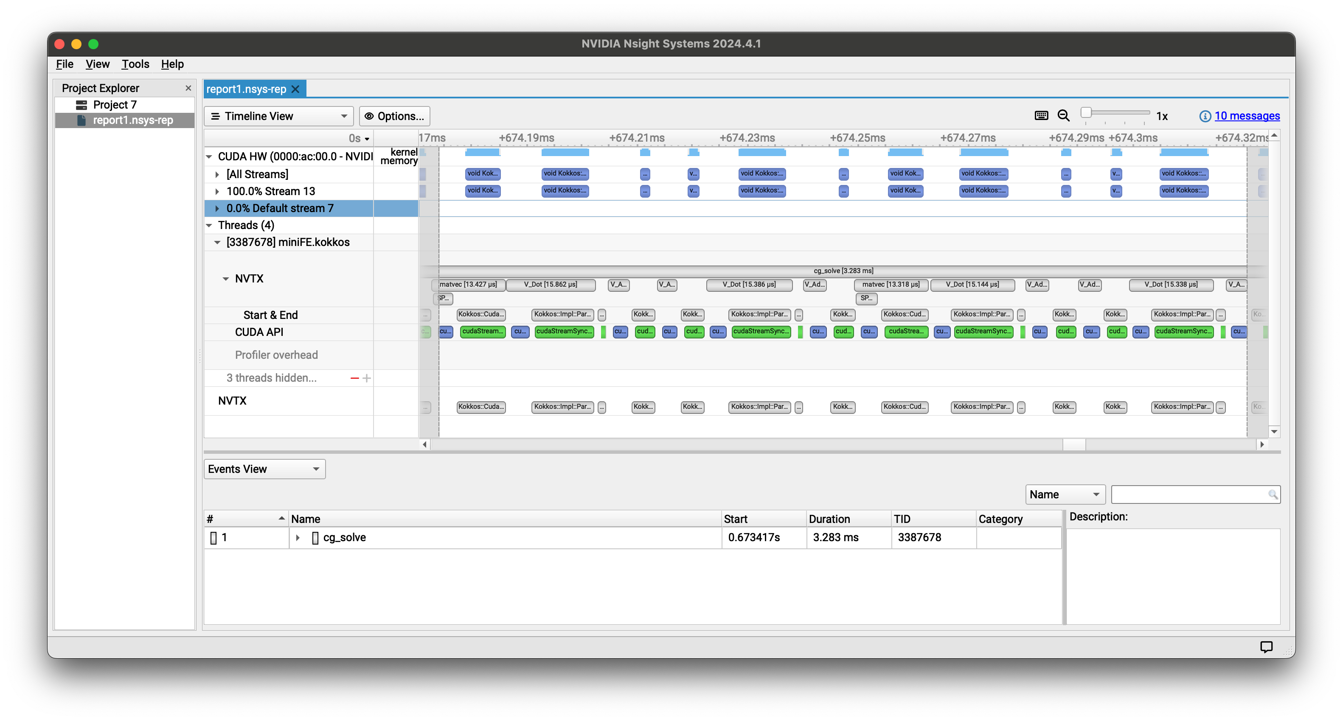Click the timeline scroll up arrow
The image size is (1343, 721).
pos(1274,135)
